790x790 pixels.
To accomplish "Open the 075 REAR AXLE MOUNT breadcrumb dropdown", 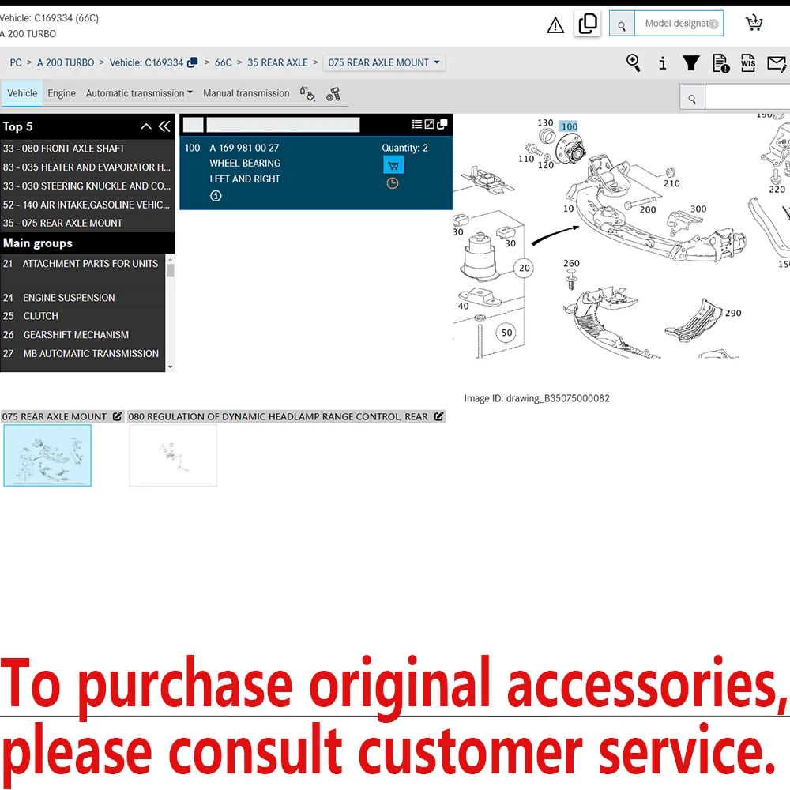I will [x=384, y=63].
